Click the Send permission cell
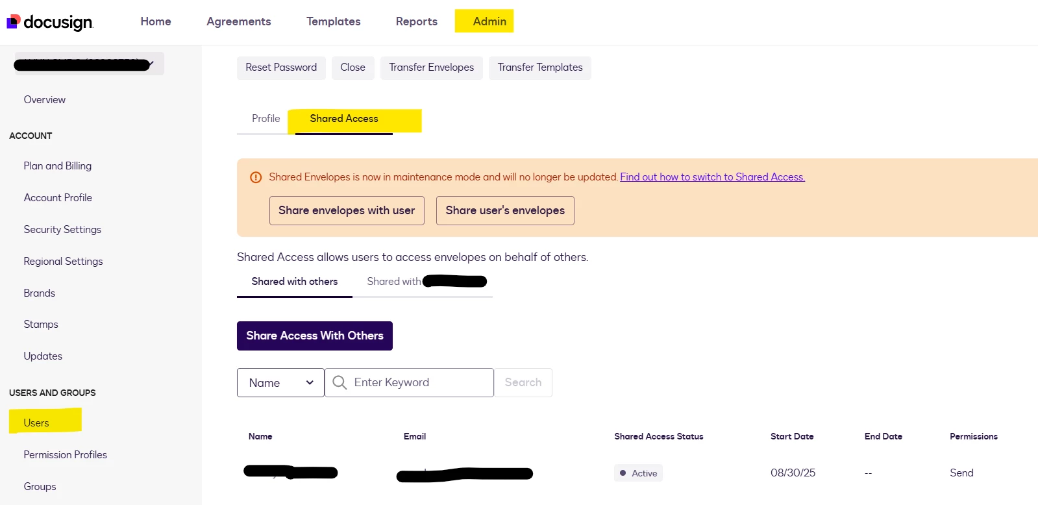The width and height of the screenshot is (1038, 505). 961,473
